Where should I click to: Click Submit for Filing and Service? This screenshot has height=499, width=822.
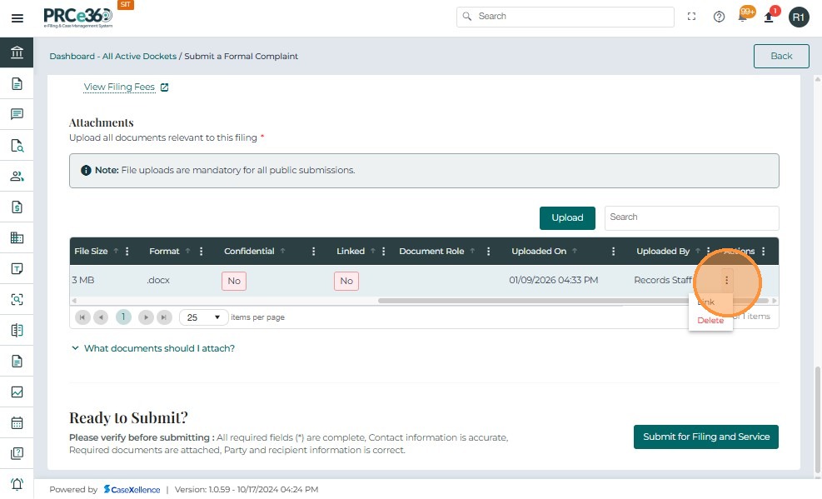pyautogui.click(x=706, y=437)
